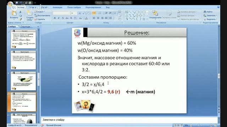Toggle Strikethrough (abc) formatting
The height and width of the screenshot is (127, 227).
[x=67, y=18]
